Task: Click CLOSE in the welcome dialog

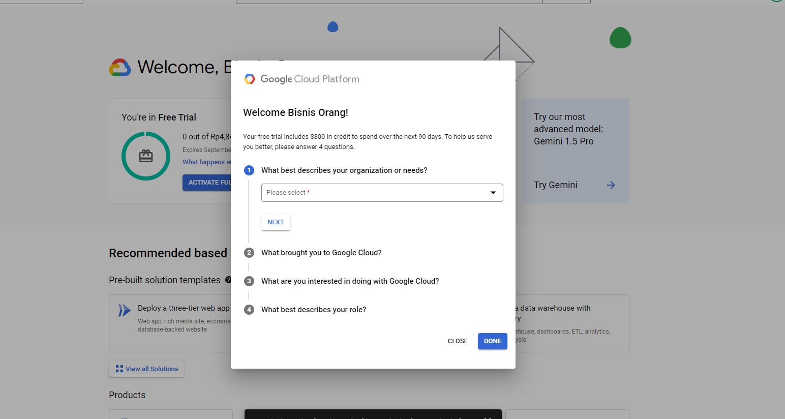Action: [x=458, y=341]
